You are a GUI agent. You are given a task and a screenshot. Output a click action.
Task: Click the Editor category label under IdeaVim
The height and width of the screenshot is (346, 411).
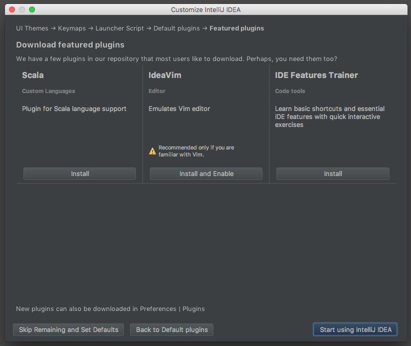click(x=157, y=91)
